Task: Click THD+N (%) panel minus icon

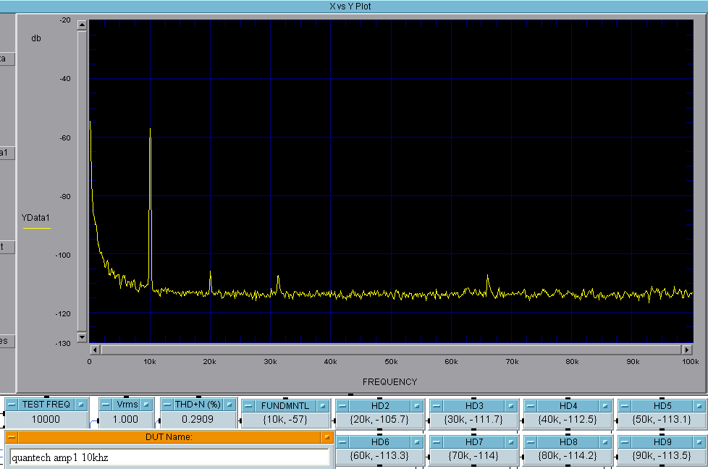Action: (x=167, y=405)
